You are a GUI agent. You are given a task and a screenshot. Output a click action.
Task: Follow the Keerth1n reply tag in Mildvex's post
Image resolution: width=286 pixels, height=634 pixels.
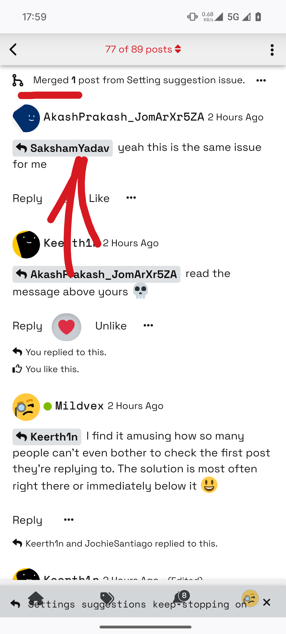[x=47, y=437]
